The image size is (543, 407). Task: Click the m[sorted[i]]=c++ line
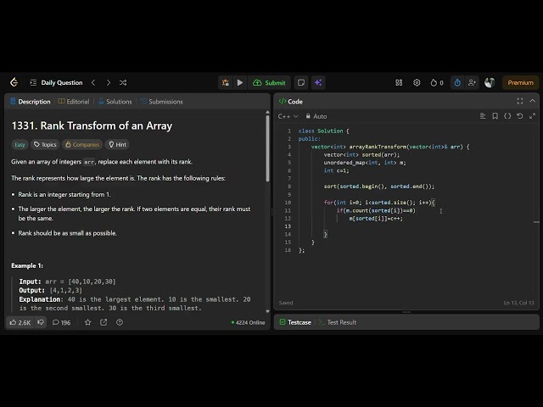376,219
